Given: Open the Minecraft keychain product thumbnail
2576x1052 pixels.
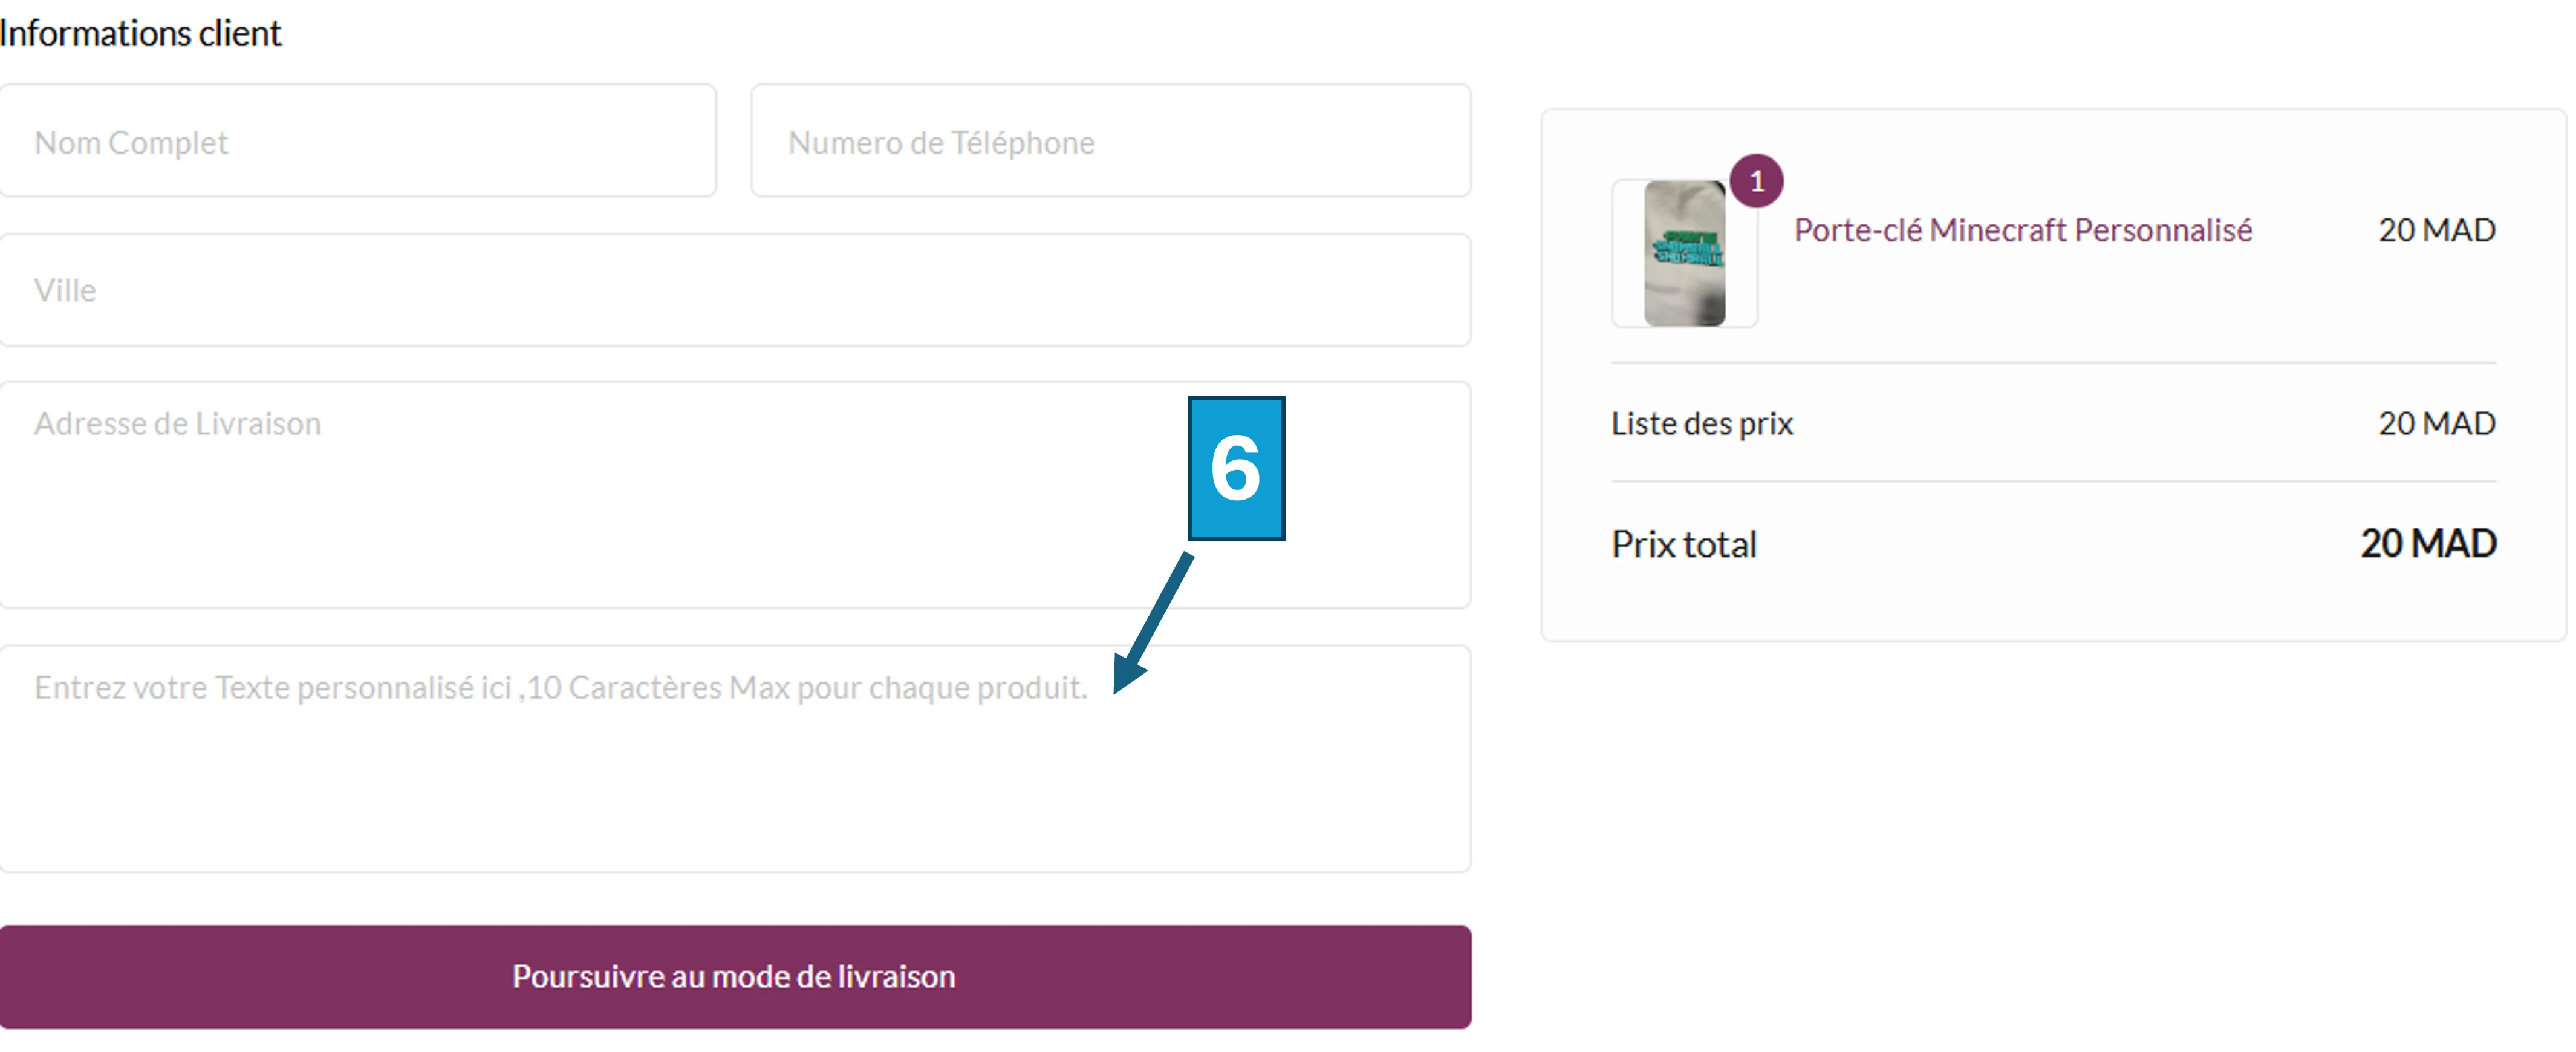Looking at the screenshot, I should point(1684,253).
